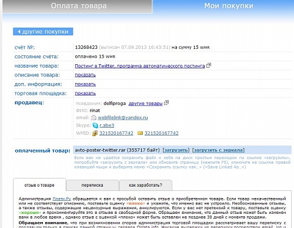Click the email envelope icon

pyautogui.click(x=93, y=118)
